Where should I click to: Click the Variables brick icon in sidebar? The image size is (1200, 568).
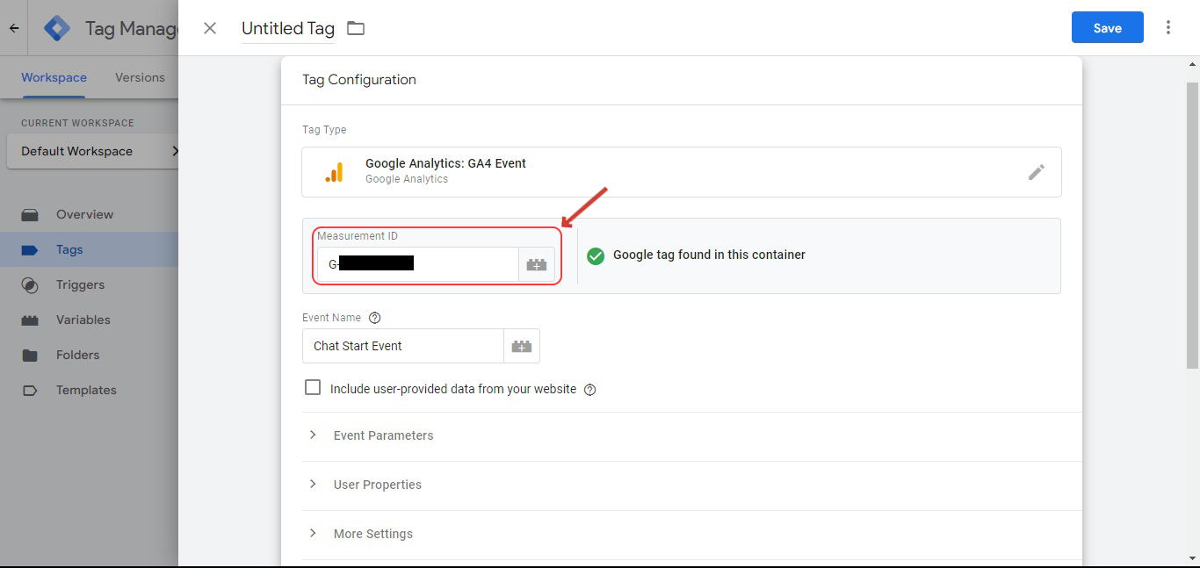click(30, 320)
